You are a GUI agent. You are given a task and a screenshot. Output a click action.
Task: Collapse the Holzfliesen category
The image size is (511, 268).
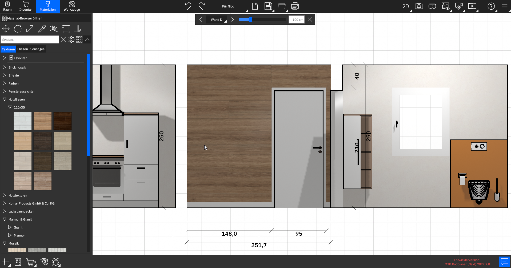tap(5, 99)
